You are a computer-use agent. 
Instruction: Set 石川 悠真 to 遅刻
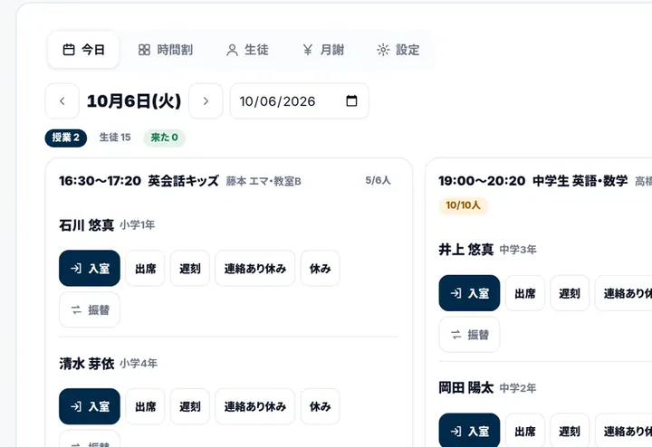[x=190, y=269]
